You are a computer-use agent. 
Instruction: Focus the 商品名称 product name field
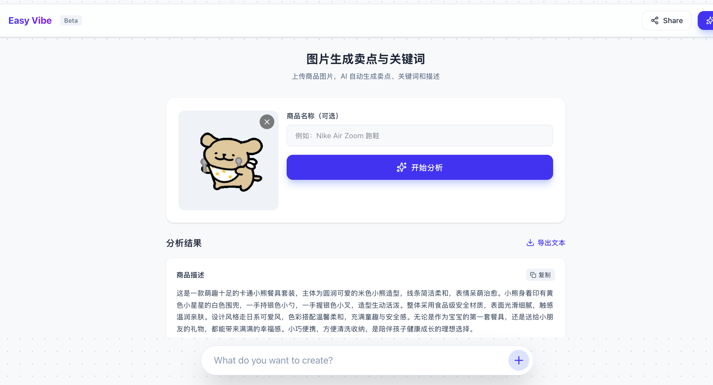pyautogui.click(x=420, y=136)
